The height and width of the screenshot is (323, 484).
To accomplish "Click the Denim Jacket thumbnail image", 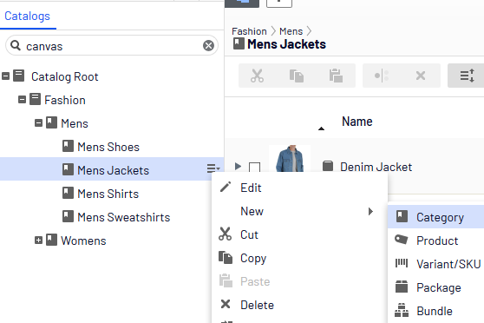I will [290, 158].
